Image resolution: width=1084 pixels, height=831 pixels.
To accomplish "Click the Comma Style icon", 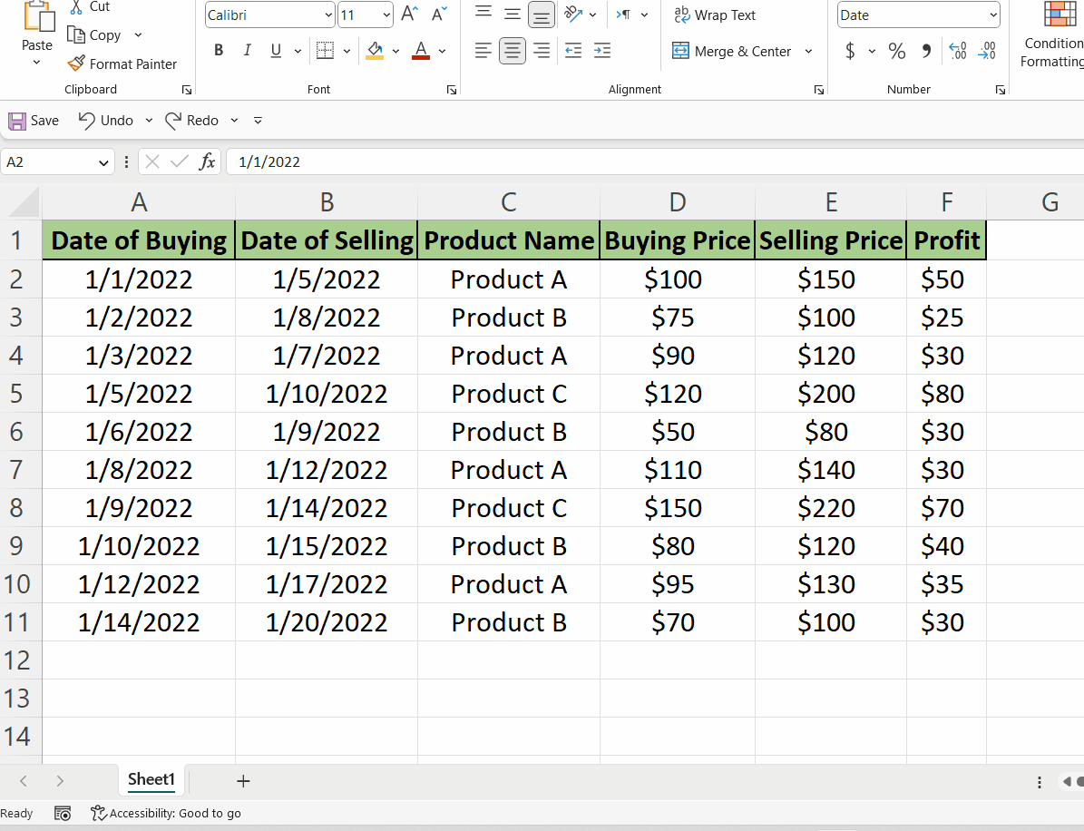I will (924, 51).
